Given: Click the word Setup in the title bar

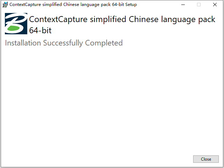Looking at the screenshot, I should click(x=131, y=5).
